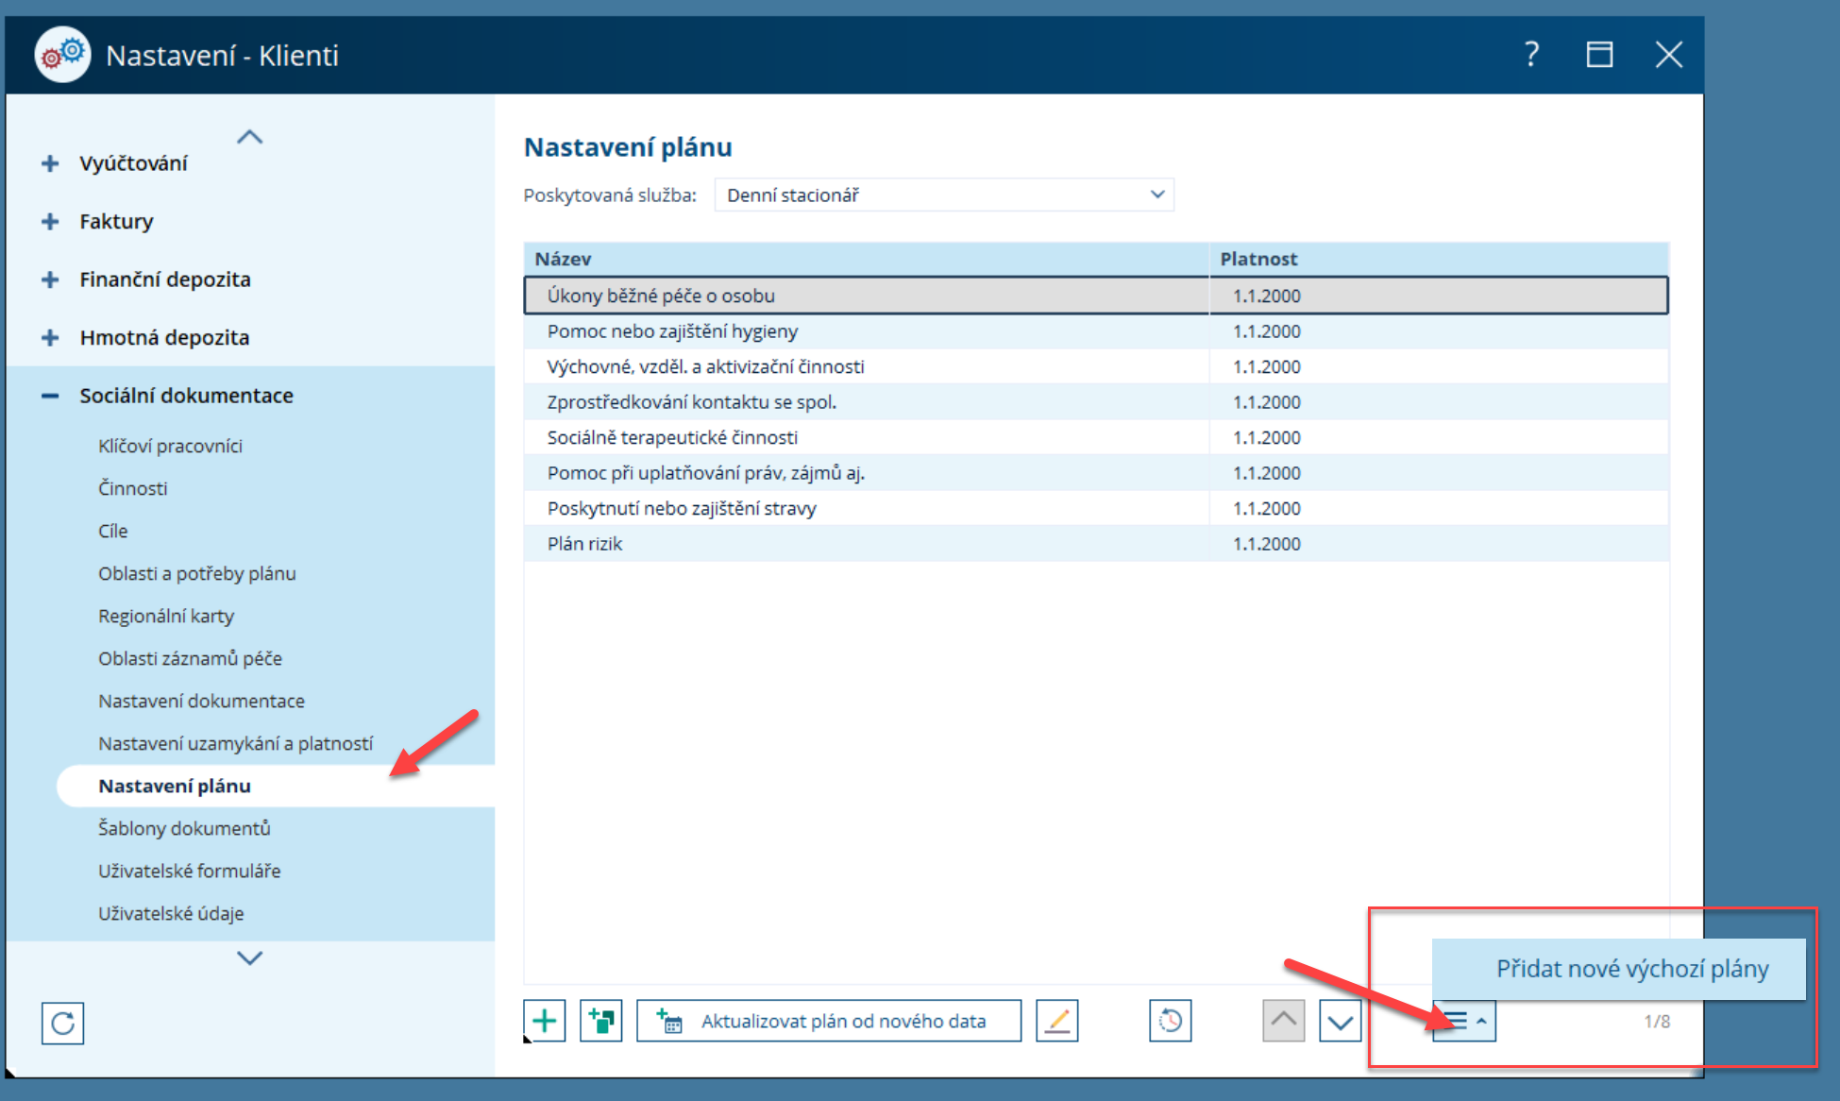Open the Poskytovaná služba dropdown
The image size is (1840, 1101).
tap(944, 195)
